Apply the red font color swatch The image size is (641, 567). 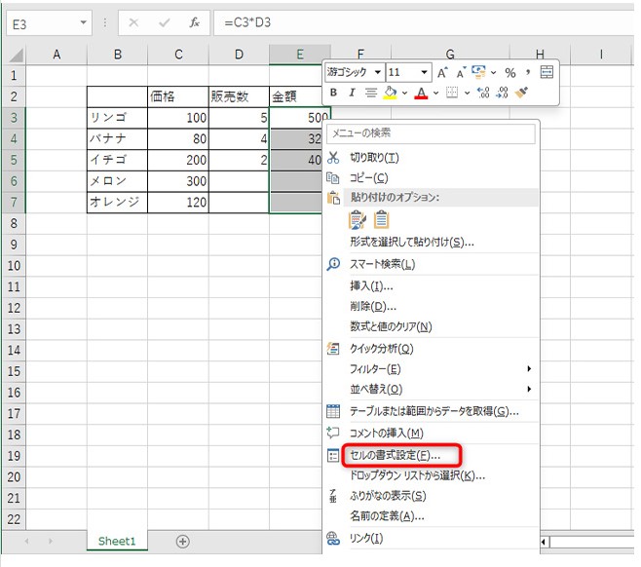pyautogui.click(x=421, y=94)
